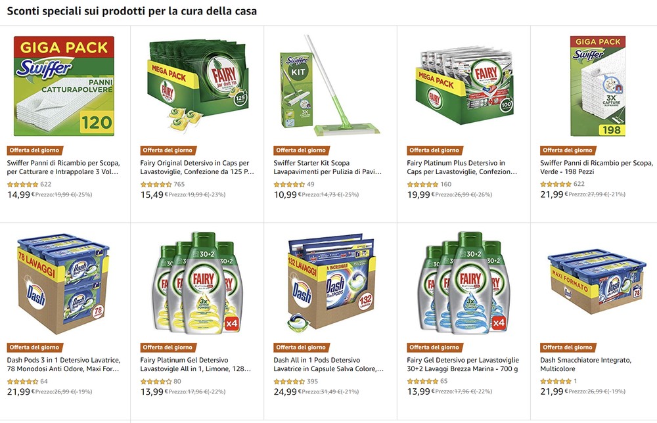Open Swiffer Panni di Ricambio Verde 198 Pezzi
Viewport: 657px width, 423px height.
point(597,167)
